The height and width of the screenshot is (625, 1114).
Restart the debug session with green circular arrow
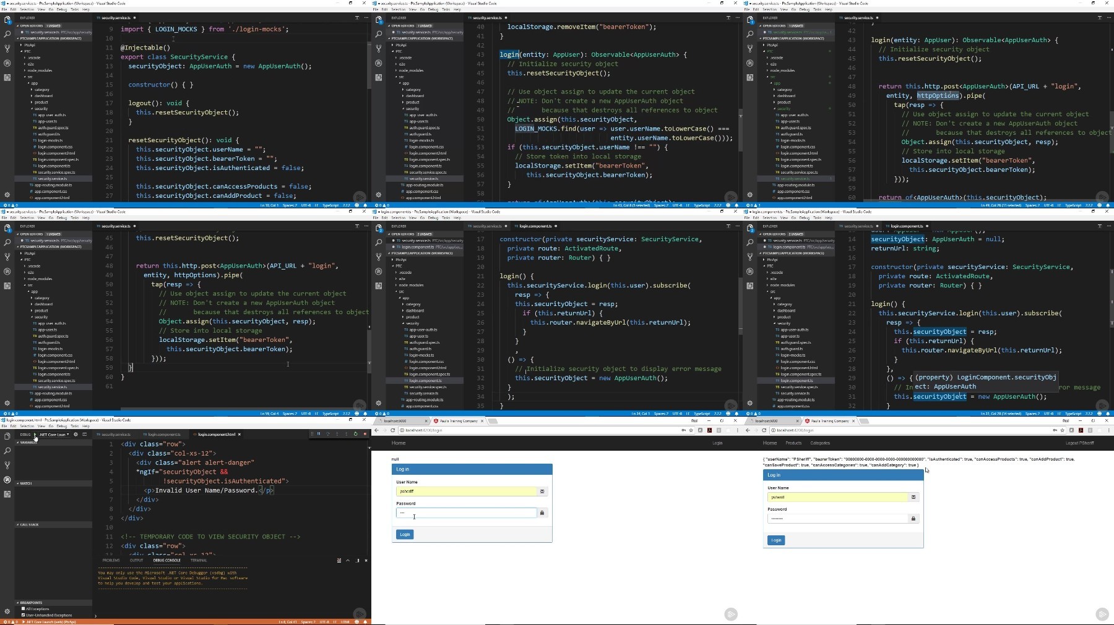[355, 434]
